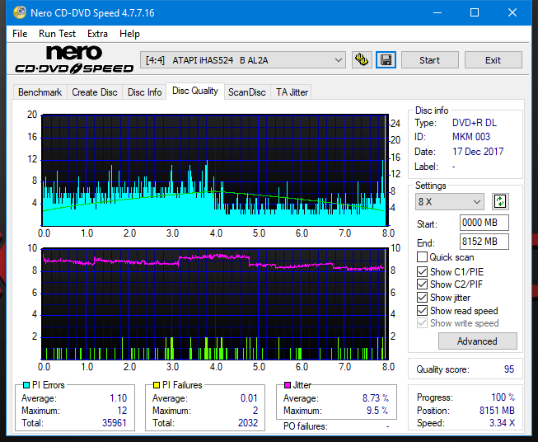Click the Jitter magenta swatch
Screen dimensions: 538x442
pyautogui.click(x=288, y=385)
